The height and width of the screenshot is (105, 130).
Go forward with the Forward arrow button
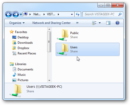[16, 14]
